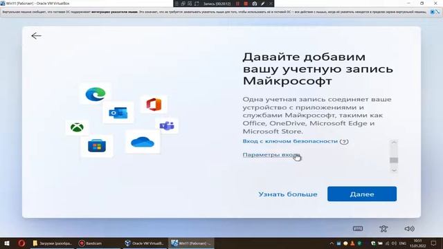443x249 pixels.
Task: Switch input language ENG in tray
Action: pos(403,243)
